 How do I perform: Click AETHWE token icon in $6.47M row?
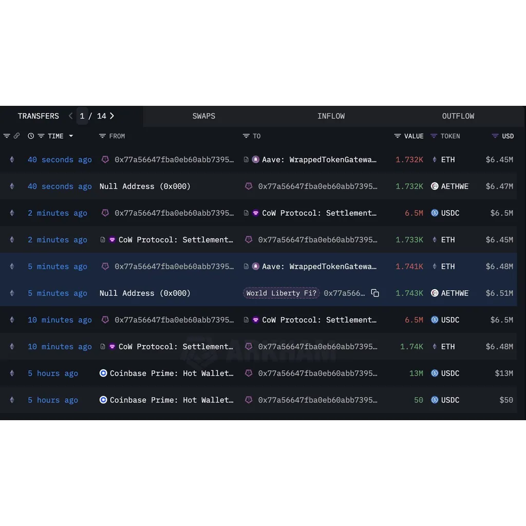tap(435, 186)
